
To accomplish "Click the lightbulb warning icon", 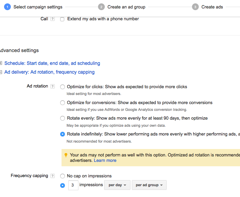I will (66, 155).
